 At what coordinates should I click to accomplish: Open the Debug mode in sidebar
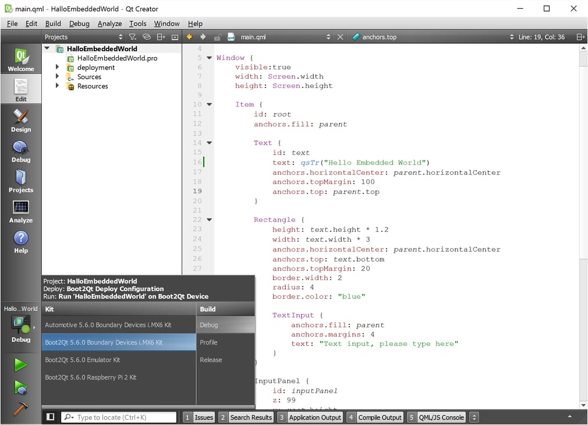21,151
